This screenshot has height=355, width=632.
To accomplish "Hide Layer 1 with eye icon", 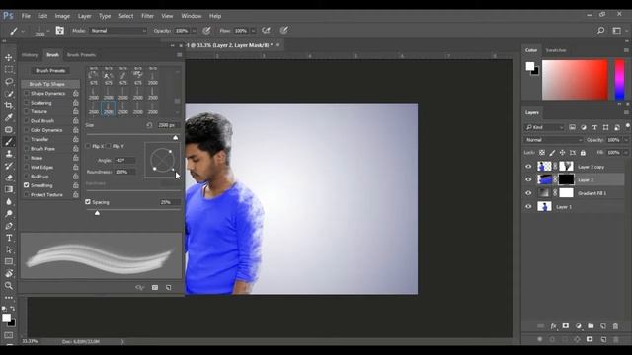I will [528, 207].
